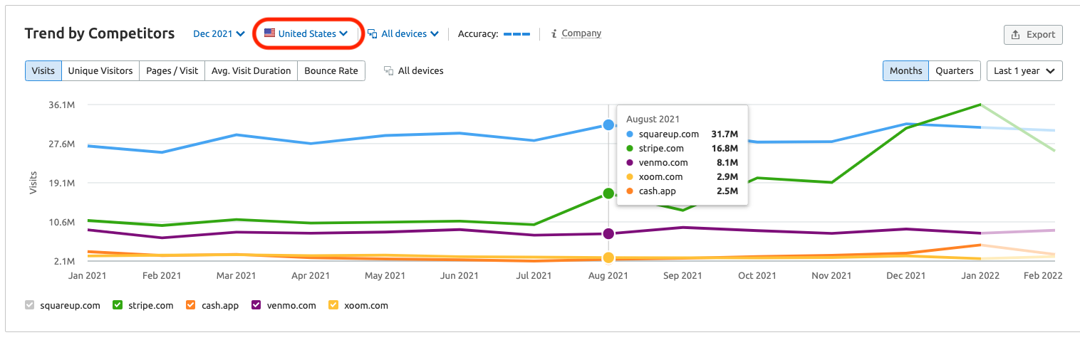Open the Last 1 year range dropdown
This screenshot has height=340, width=1080.
1024,70
